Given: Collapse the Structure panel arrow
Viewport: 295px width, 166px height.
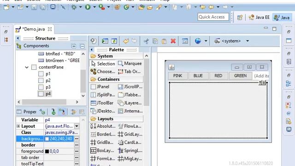Looking at the screenshot, I should [x=18, y=38].
